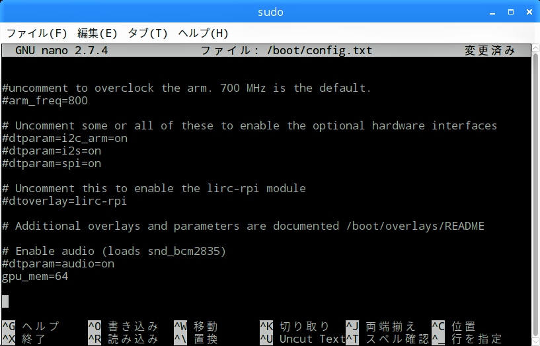Place cursor on the gpu_mem=64 line
The image size is (540, 346).
(x=35, y=277)
